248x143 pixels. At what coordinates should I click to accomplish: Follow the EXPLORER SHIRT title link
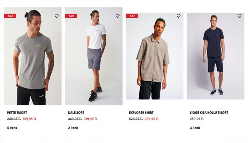pyautogui.click(x=141, y=113)
